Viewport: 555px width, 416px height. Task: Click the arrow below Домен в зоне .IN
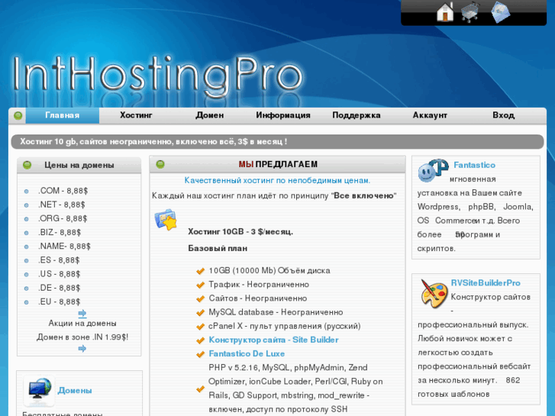pyautogui.click(x=82, y=349)
